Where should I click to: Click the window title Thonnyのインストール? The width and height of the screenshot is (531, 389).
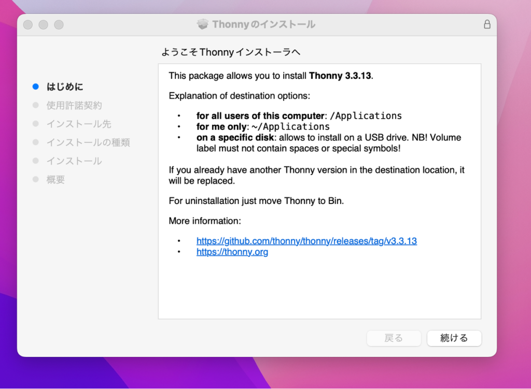coord(264,24)
